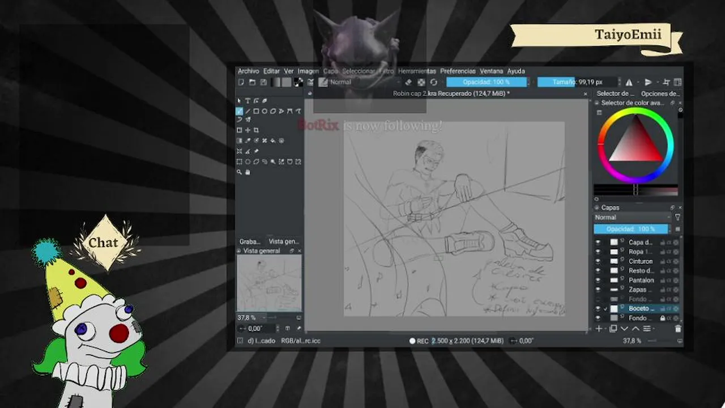Toggle vertical mirror mode

point(649,82)
